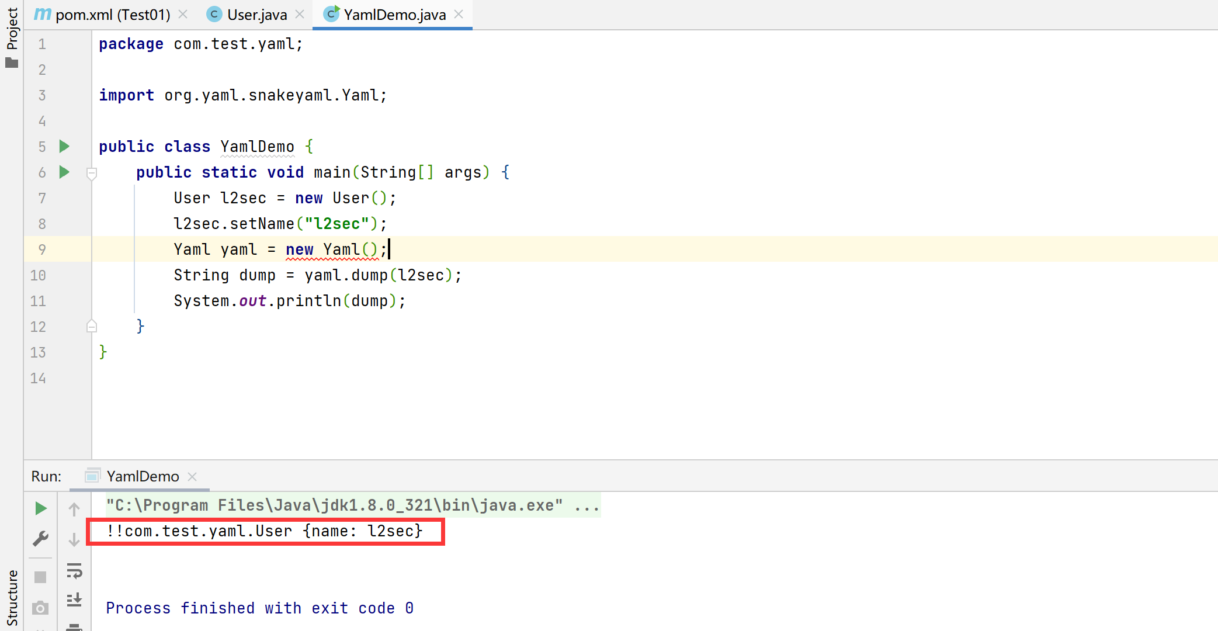1218x631 pixels.
Task: Switch to the pom.xml (Test01) tab
Action: click(112, 15)
